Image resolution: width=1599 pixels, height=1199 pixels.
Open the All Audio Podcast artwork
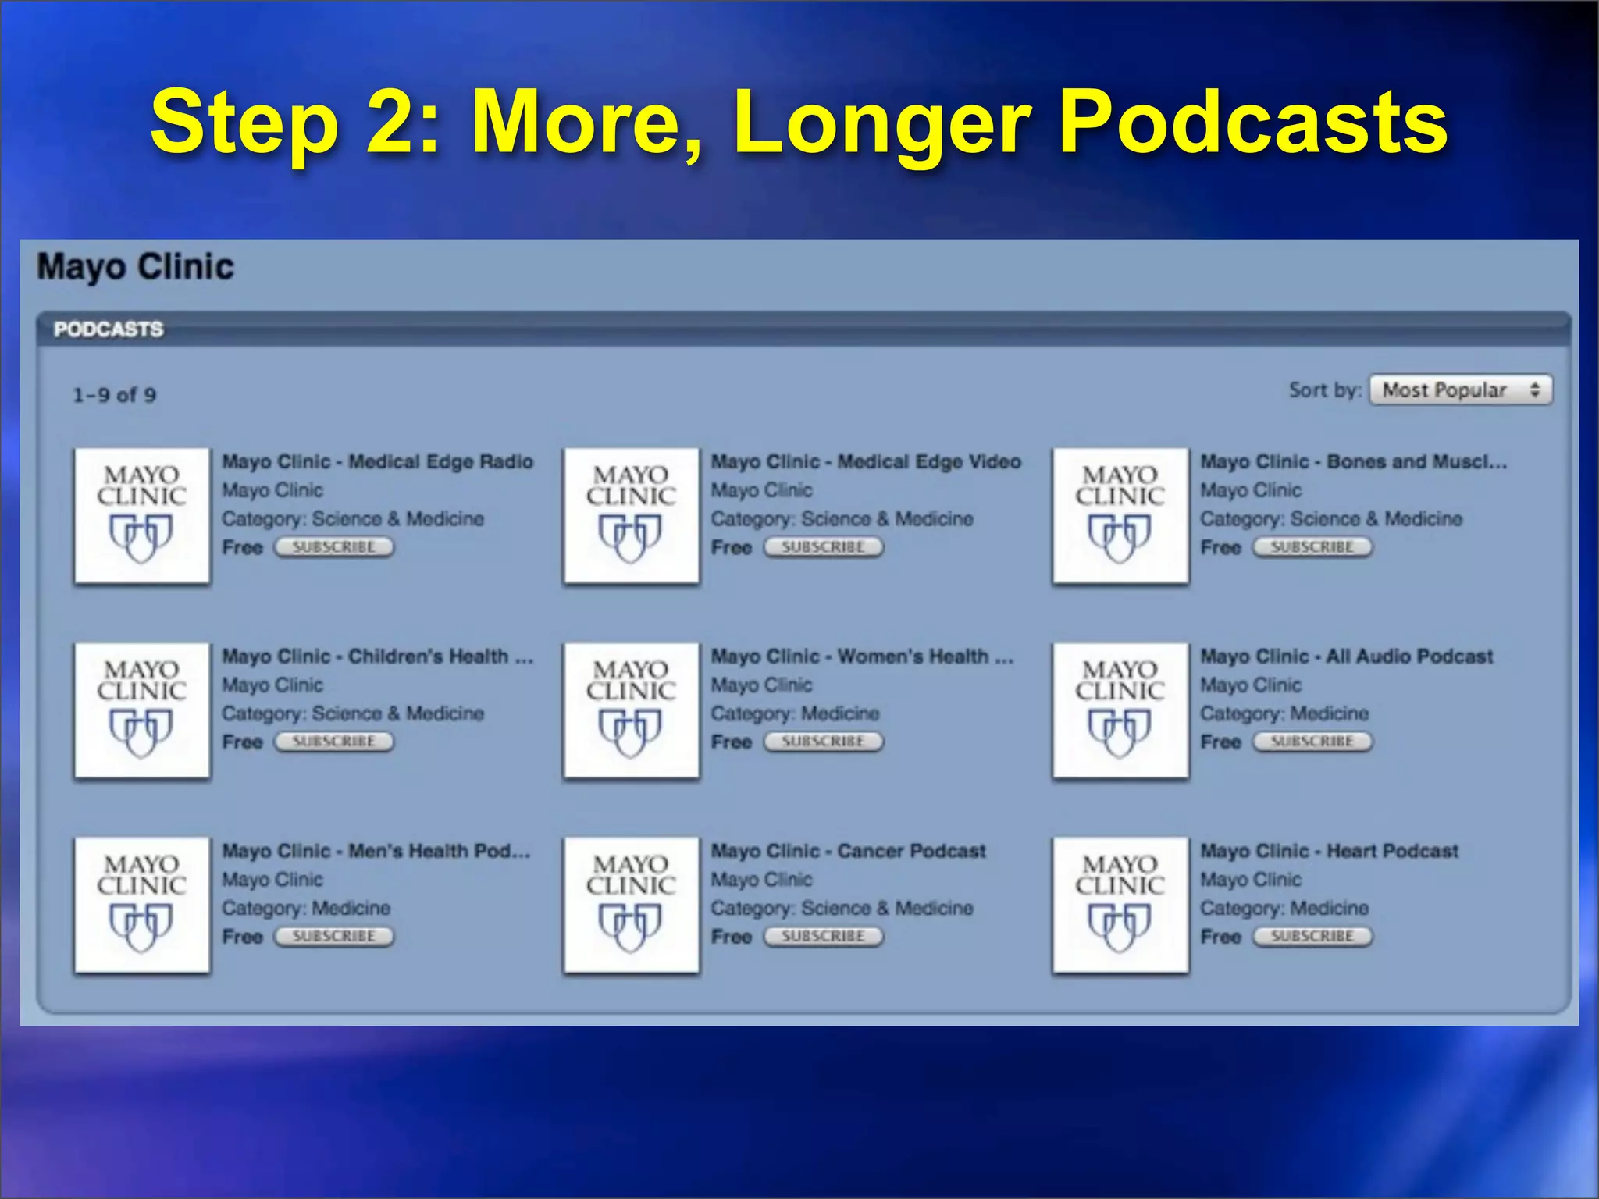[1120, 710]
